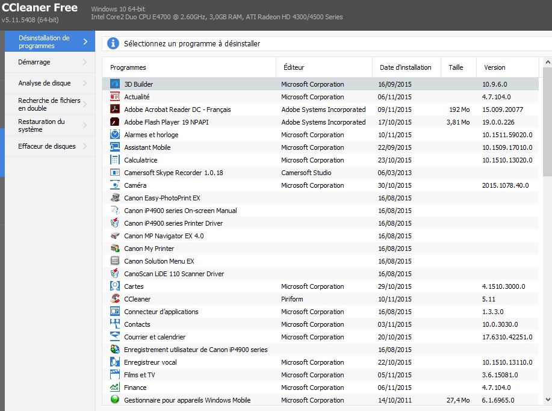The image size is (552, 411).
Task: Click the Films et TV icon
Action: tap(115, 375)
